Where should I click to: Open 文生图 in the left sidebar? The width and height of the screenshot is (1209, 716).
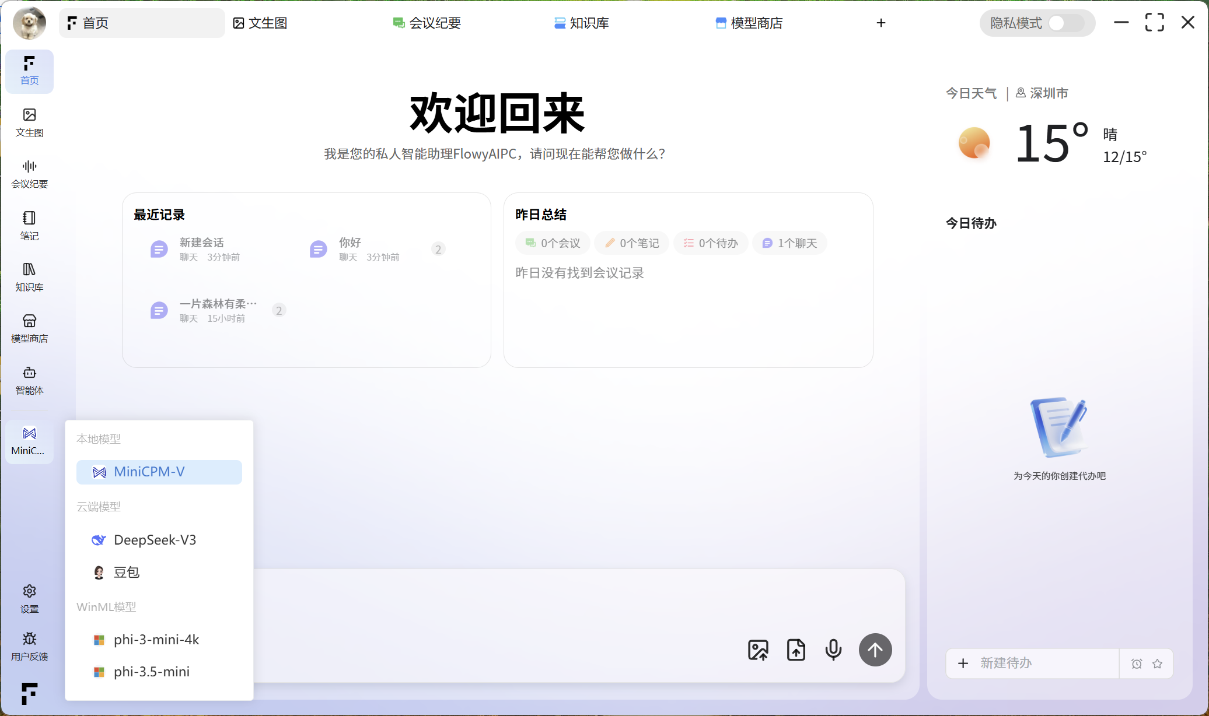click(x=29, y=122)
